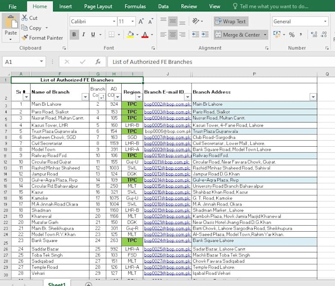
Task: Apply red Font Color A
Action: (x=145, y=35)
